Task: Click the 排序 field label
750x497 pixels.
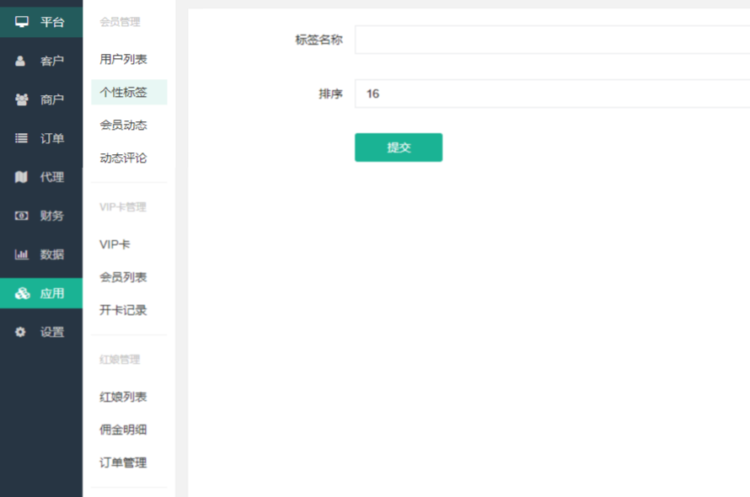Action: [x=331, y=94]
